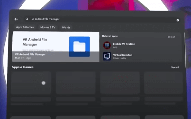Clear the search text with the X icon
Image resolution: width=191 pixels, height=119 pixels.
(178, 20)
